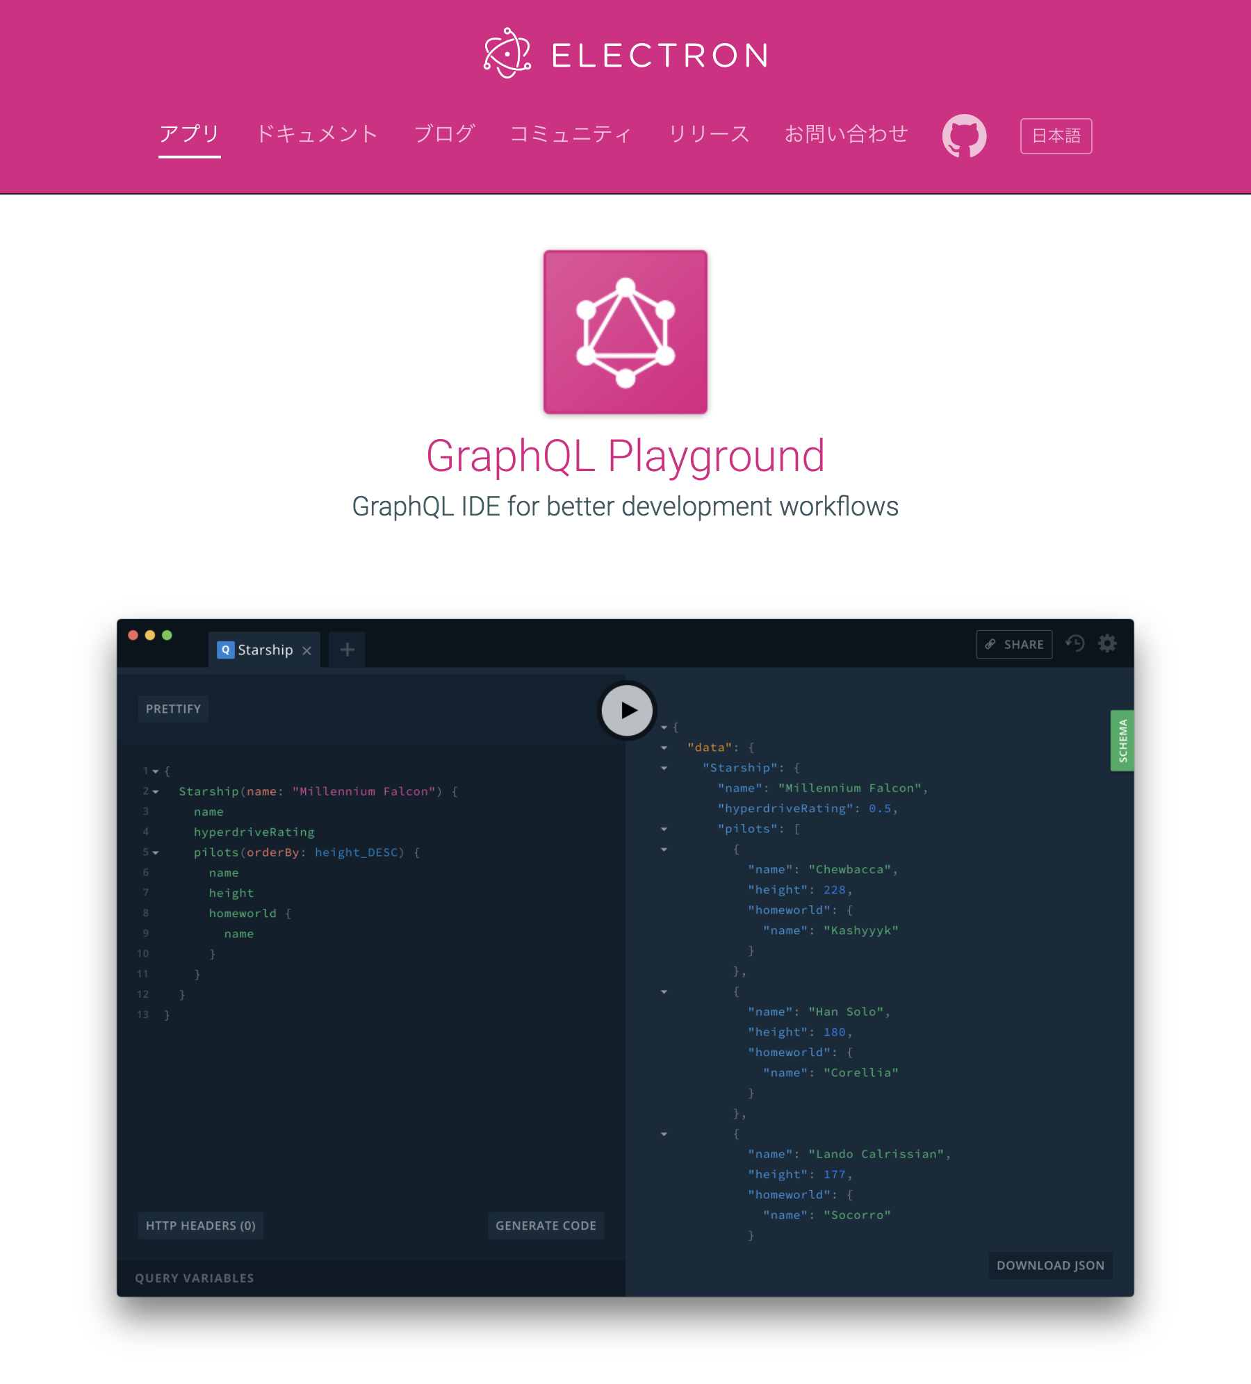Click the PRETTIFY button
Screen dimensions: 1251x1384
172,708
